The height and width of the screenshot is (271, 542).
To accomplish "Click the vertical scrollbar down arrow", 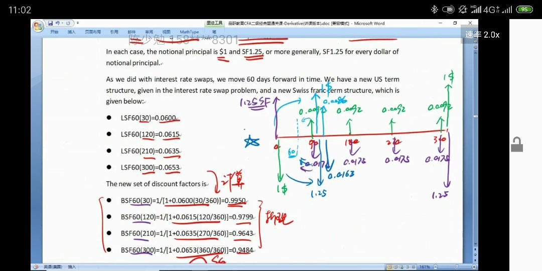I will point(475,244).
